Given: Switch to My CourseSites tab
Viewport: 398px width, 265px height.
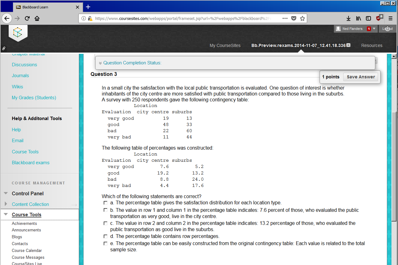Looking at the screenshot, I should click(x=225, y=45).
